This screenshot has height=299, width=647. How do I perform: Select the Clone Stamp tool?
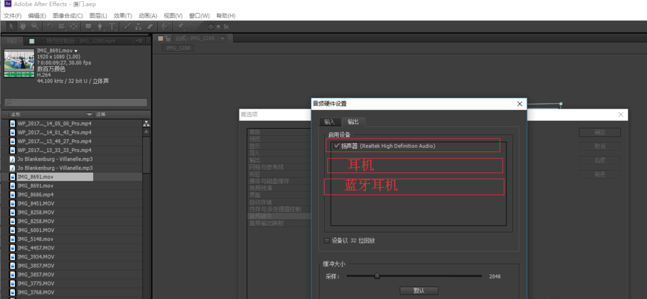[x=139, y=27]
